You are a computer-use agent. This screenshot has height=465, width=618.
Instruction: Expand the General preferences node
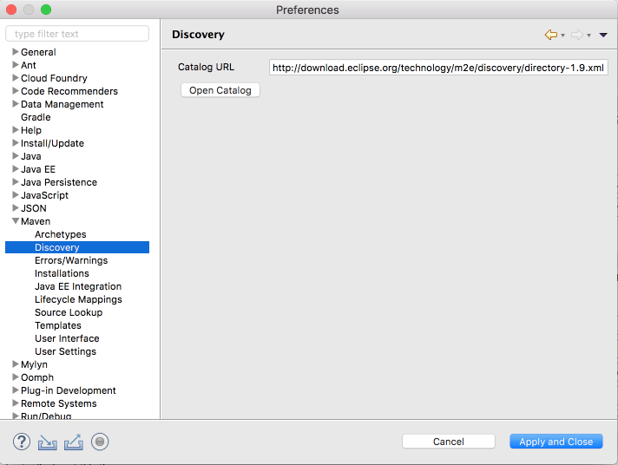[x=15, y=52]
